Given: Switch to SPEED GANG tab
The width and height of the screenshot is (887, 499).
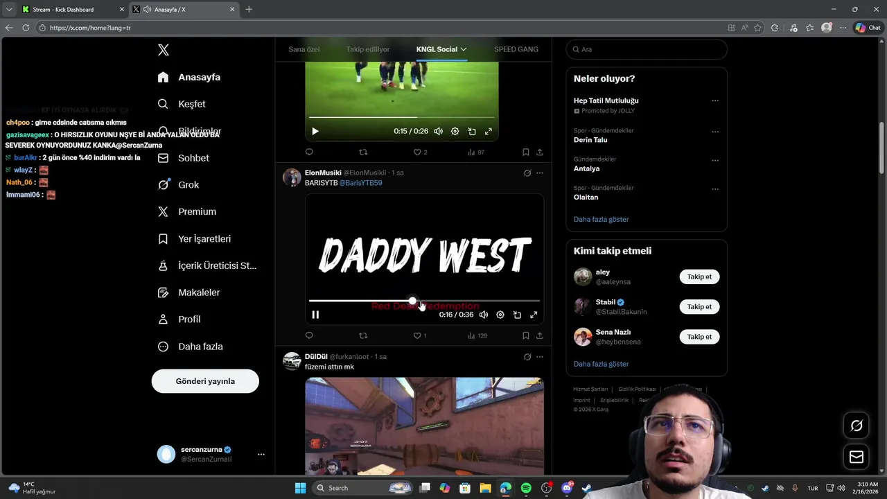Looking at the screenshot, I should [516, 49].
